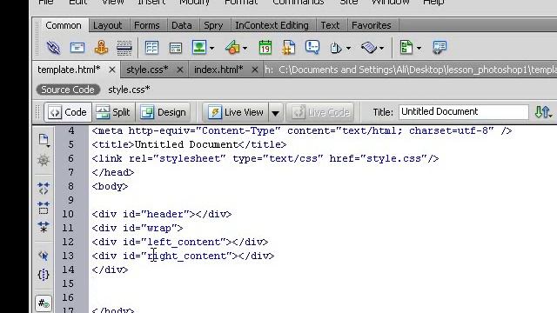Viewport: 557px width, 313px height.
Task: Switch to style.css* document tab
Action: [x=147, y=70]
